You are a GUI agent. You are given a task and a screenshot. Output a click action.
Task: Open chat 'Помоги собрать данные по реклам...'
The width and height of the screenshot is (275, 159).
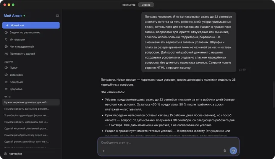tap(31, 109)
